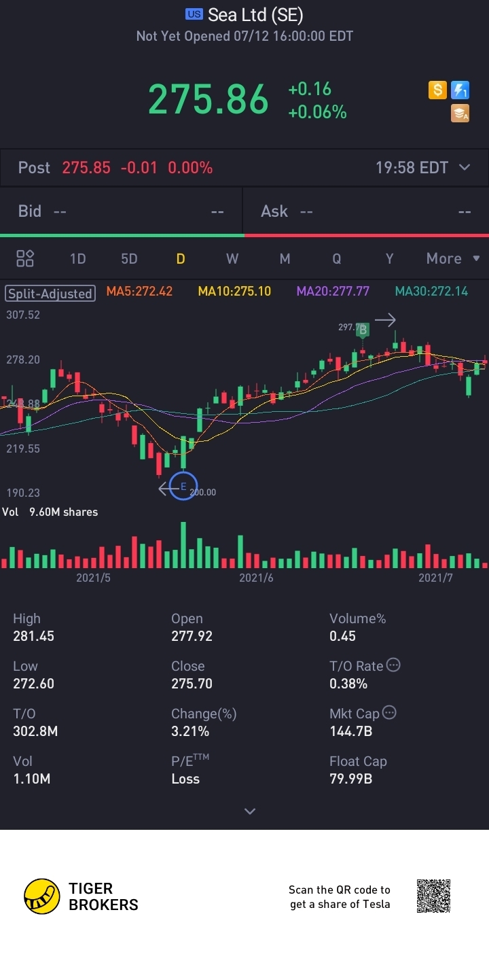This screenshot has height=963, width=489.
Task: Tap the blue lightning bolt icon
Action: click(x=460, y=90)
